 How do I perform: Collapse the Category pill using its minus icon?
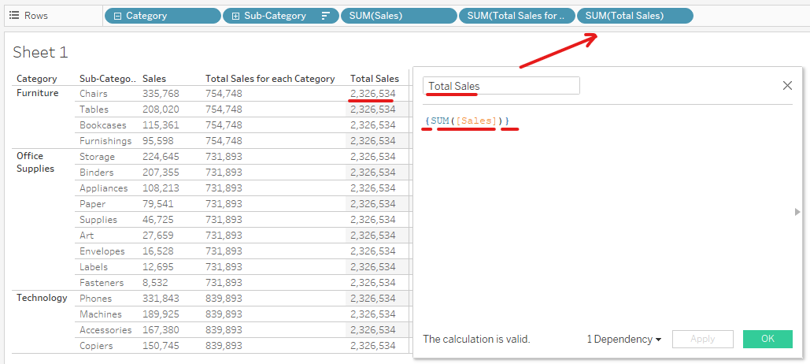[117, 16]
